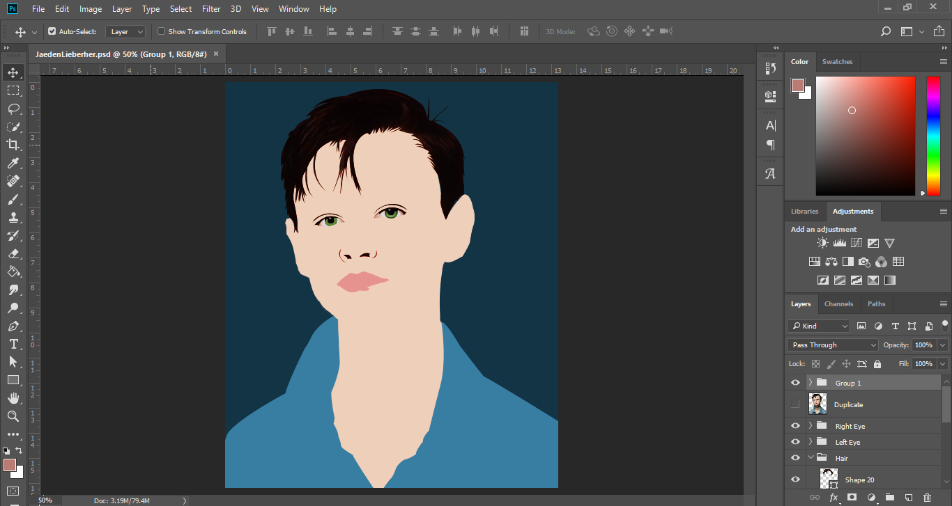Select the Rectangular Marquee tool
The height and width of the screenshot is (506, 952).
click(x=13, y=90)
